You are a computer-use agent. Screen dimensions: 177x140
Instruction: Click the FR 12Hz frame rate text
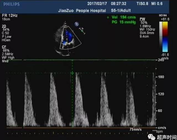pyautogui.click(x=10, y=15)
